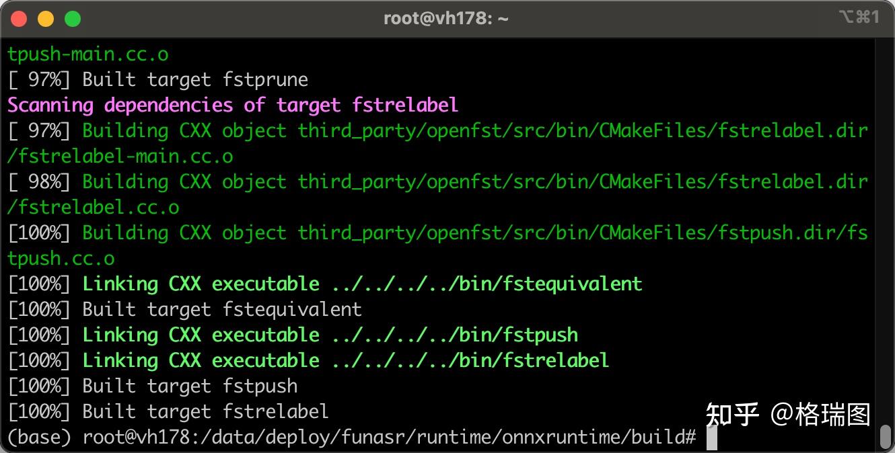Image resolution: width=895 pixels, height=453 pixels.
Task: Minimize the terminal using the yellow button
Action: pos(46,19)
